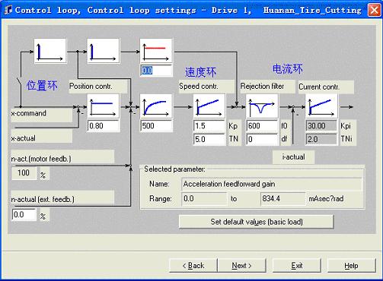The image size is (383, 281).
Task: Select the second impulse graph icon in top row
Action: [103, 51]
